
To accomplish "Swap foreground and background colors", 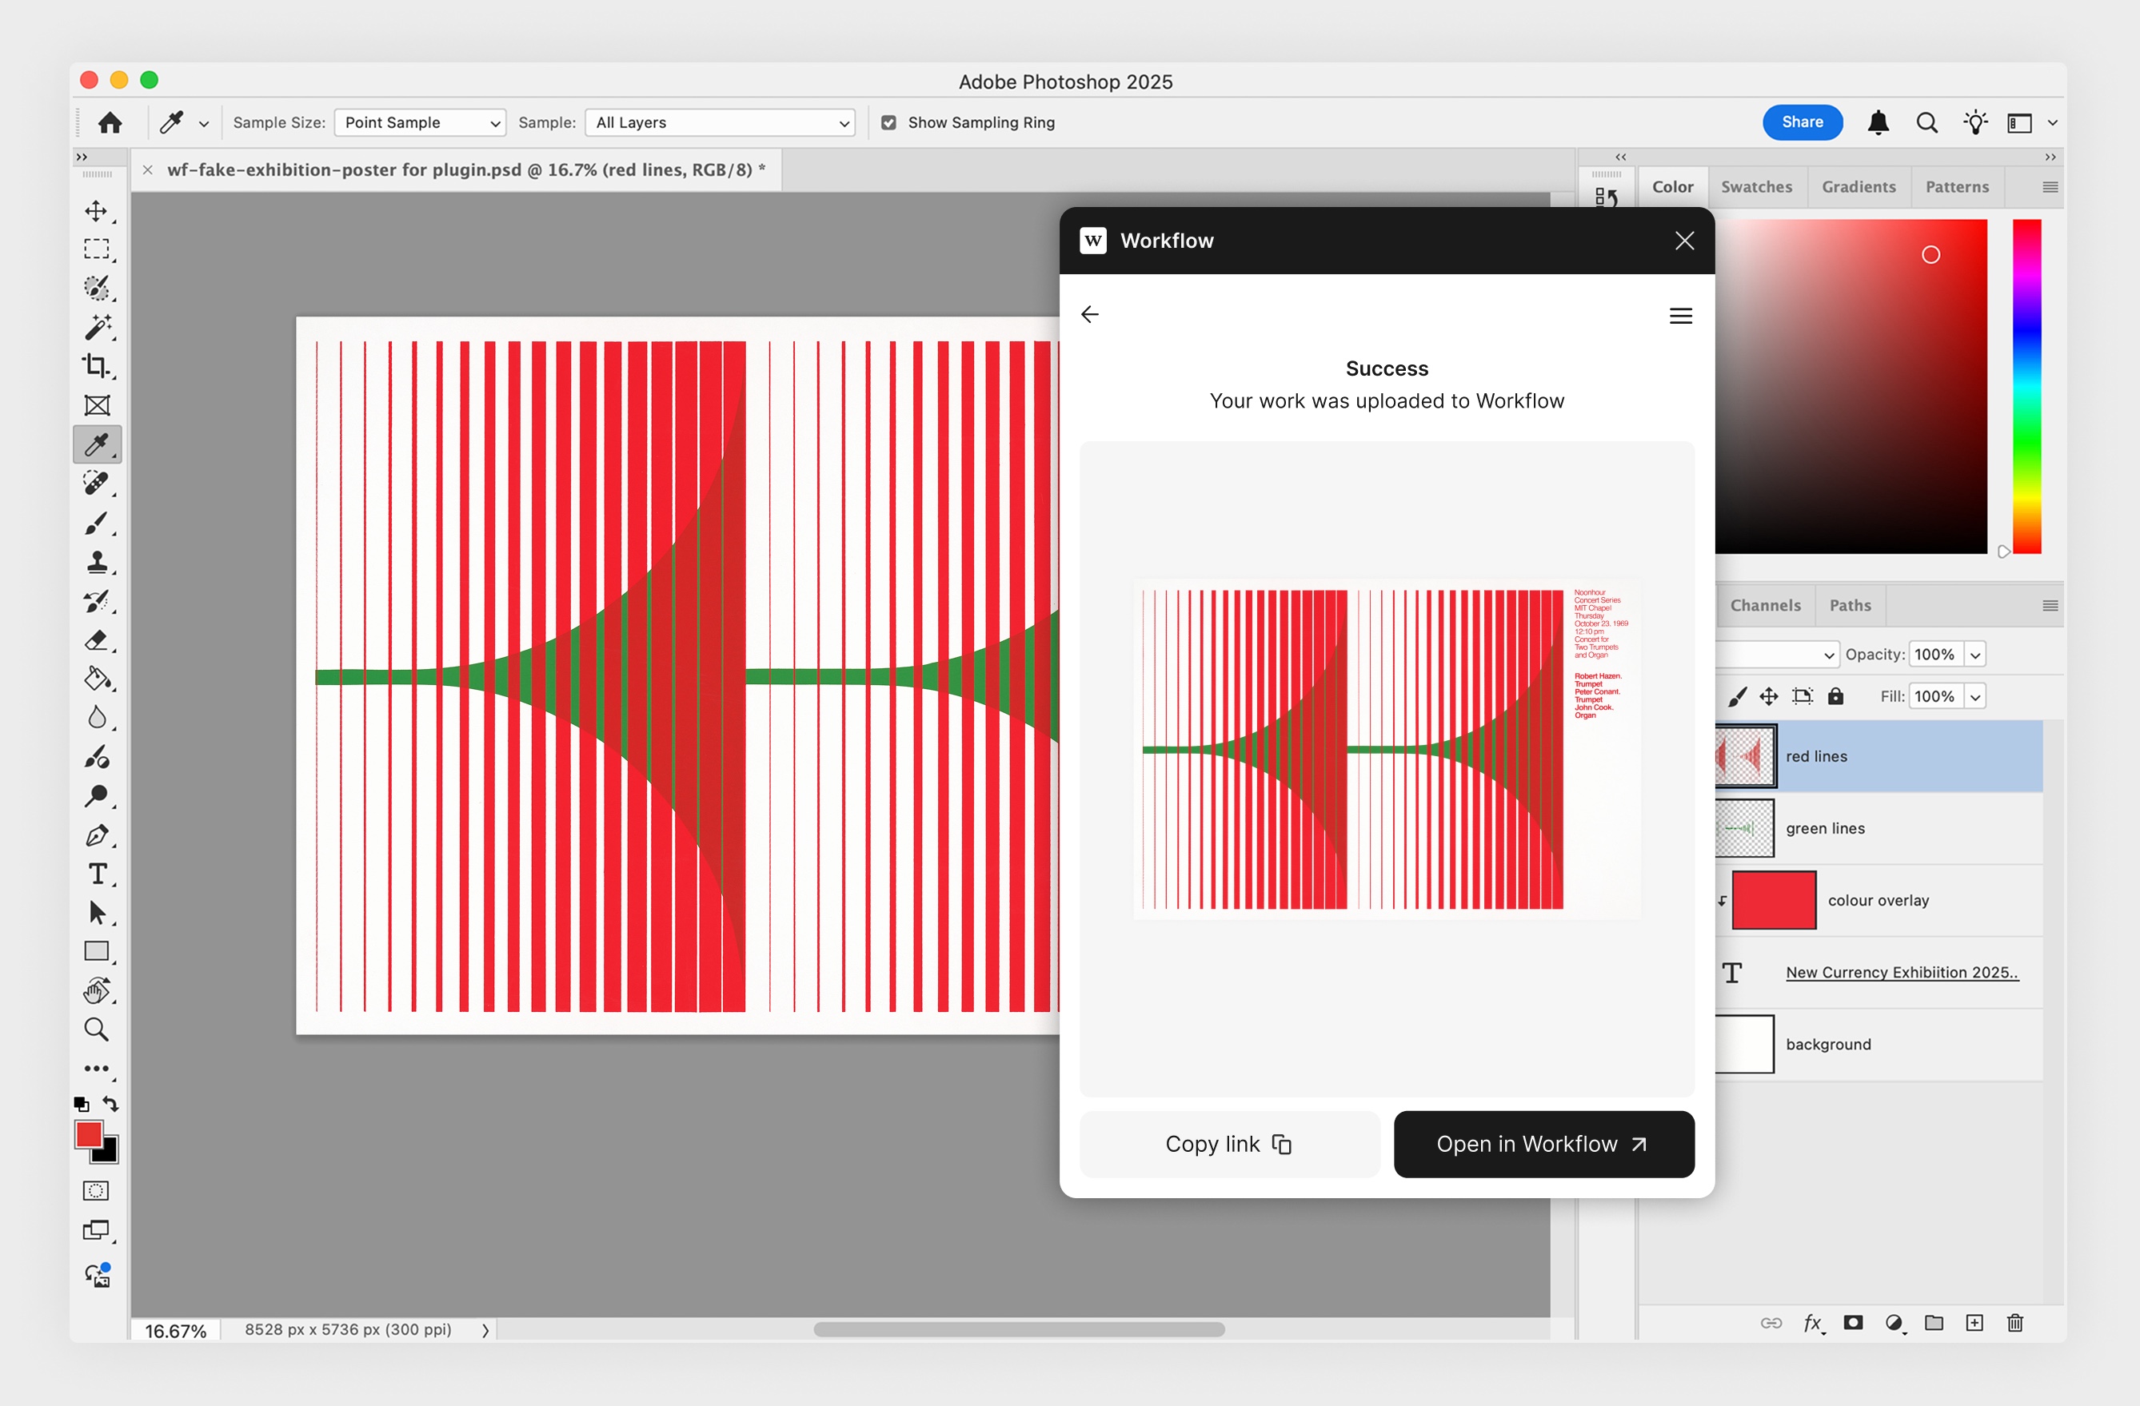I will point(110,1103).
